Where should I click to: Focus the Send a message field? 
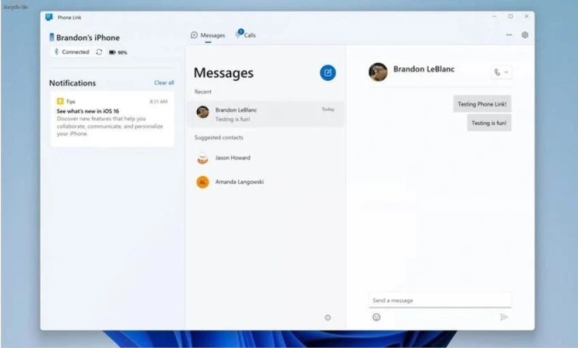440,300
